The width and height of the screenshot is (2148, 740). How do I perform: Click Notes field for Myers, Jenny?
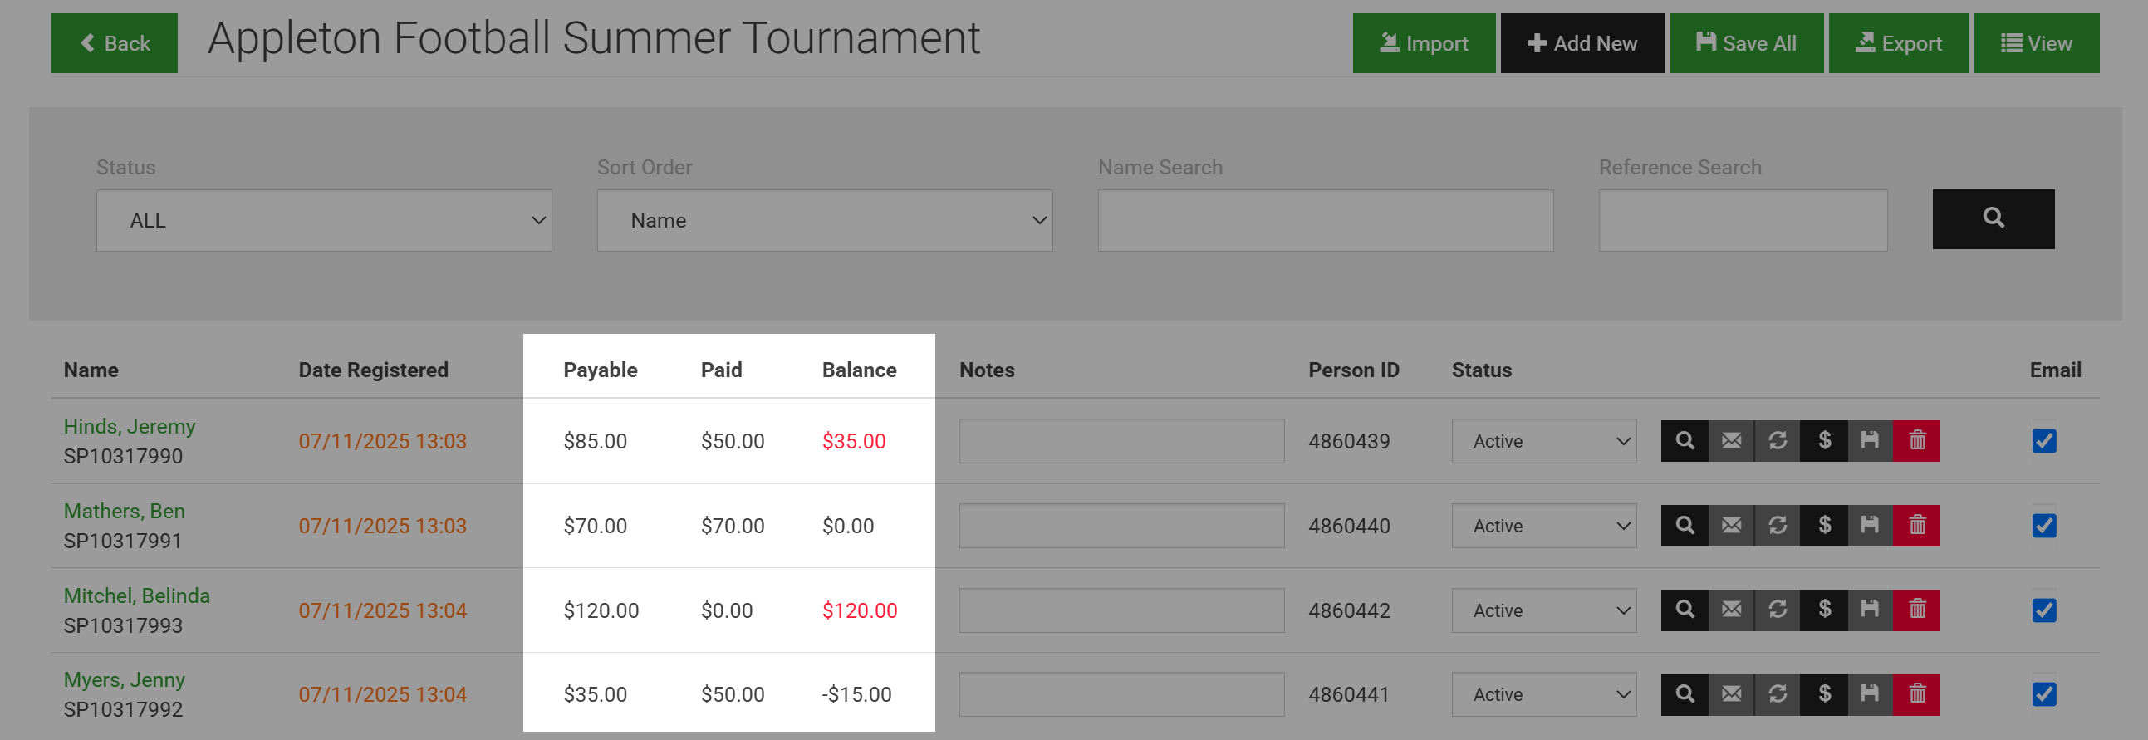point(1121,695)
